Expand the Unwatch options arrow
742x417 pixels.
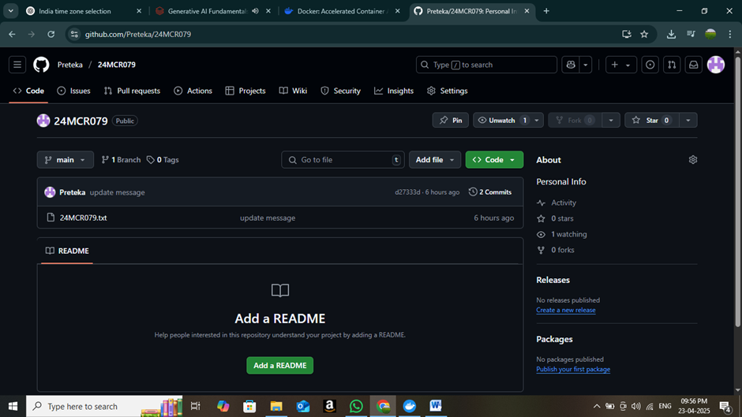(537, 121)
